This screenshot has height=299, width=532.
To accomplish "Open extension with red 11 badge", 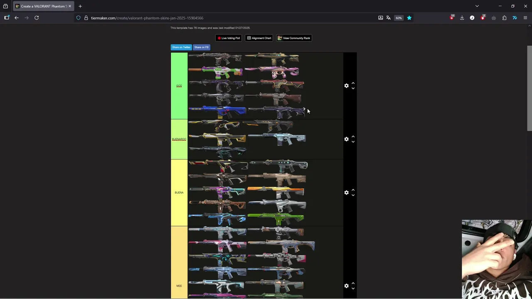I will coord(452,17).
